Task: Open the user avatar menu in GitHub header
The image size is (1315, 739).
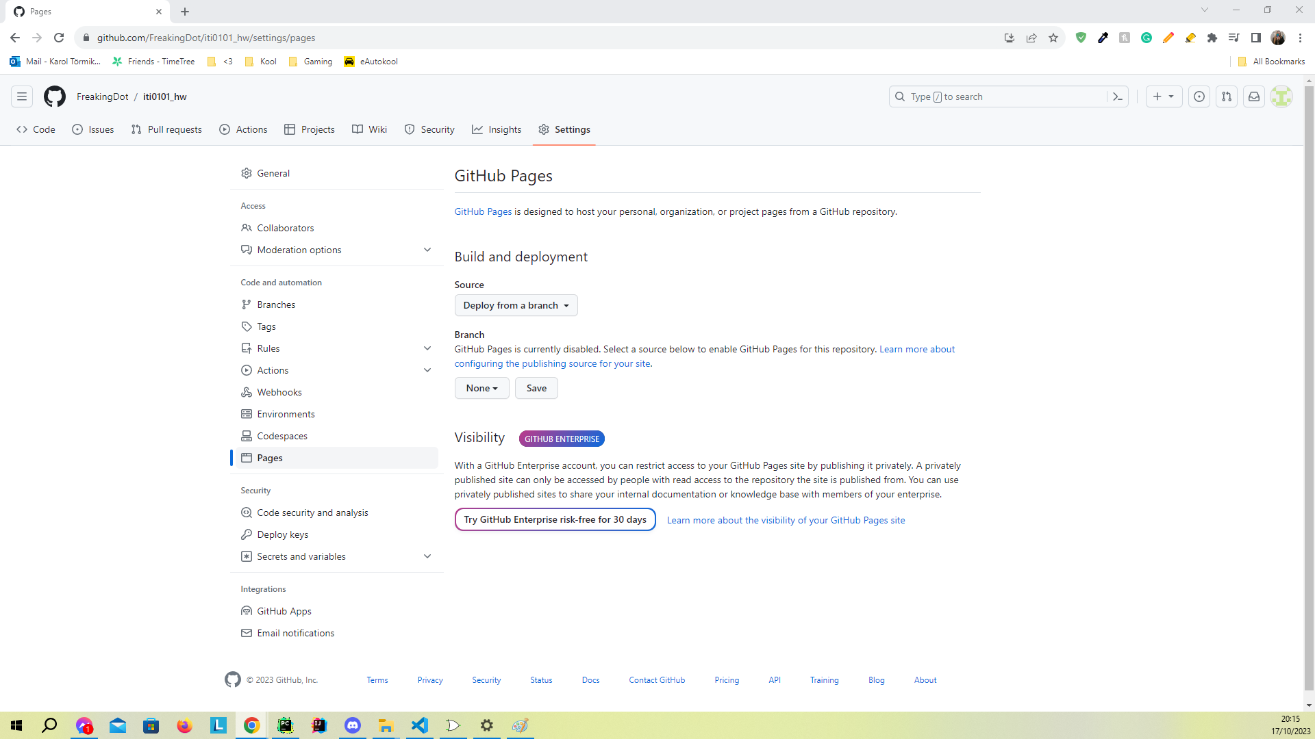Action: point(1281,96)
